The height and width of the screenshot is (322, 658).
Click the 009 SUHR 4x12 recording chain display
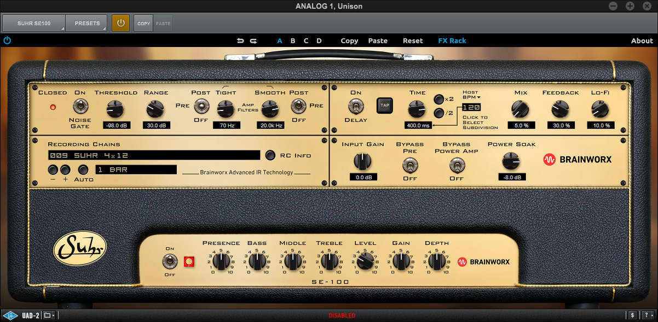[154, 155]
